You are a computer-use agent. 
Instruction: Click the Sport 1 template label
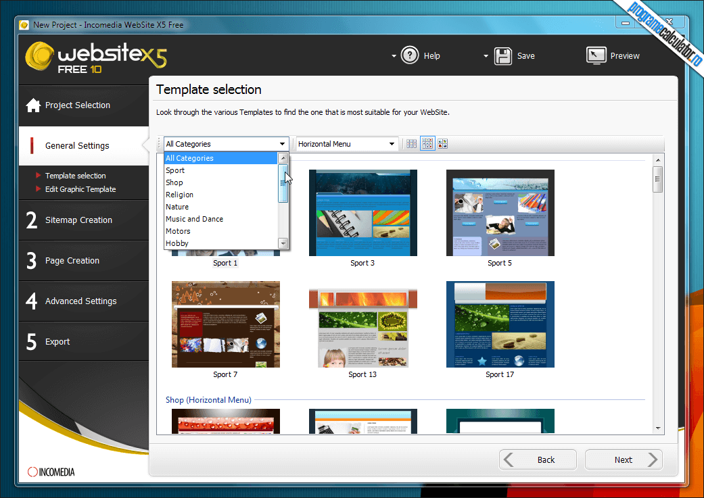point(225,263)
